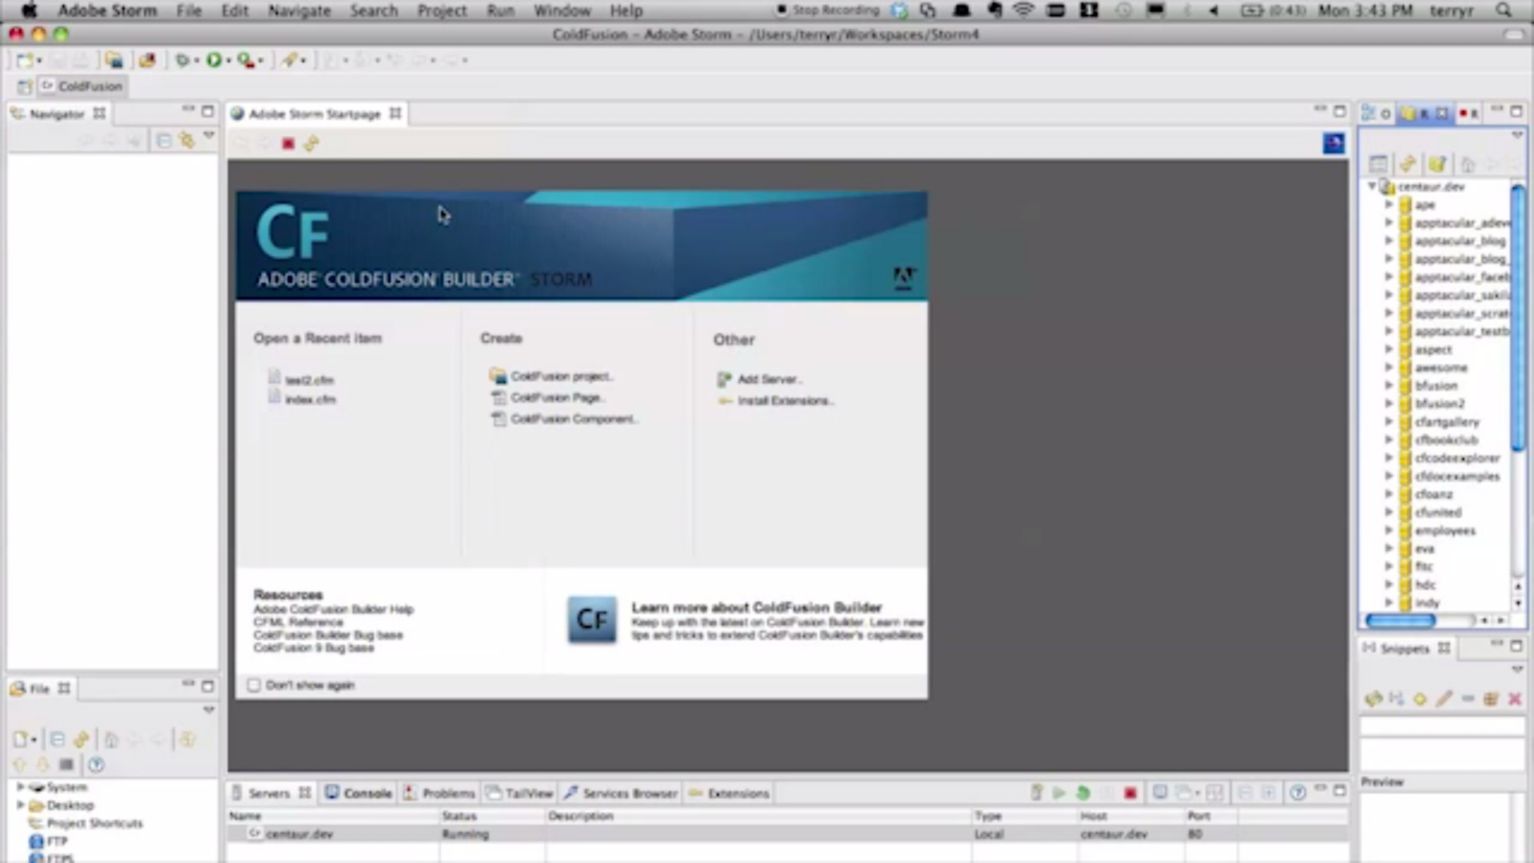Image resolution: width=1534 pixels, height=863 pixels.
Task: Collapse the centaur.dev root tree node
Action: [x=1372, y=186]
